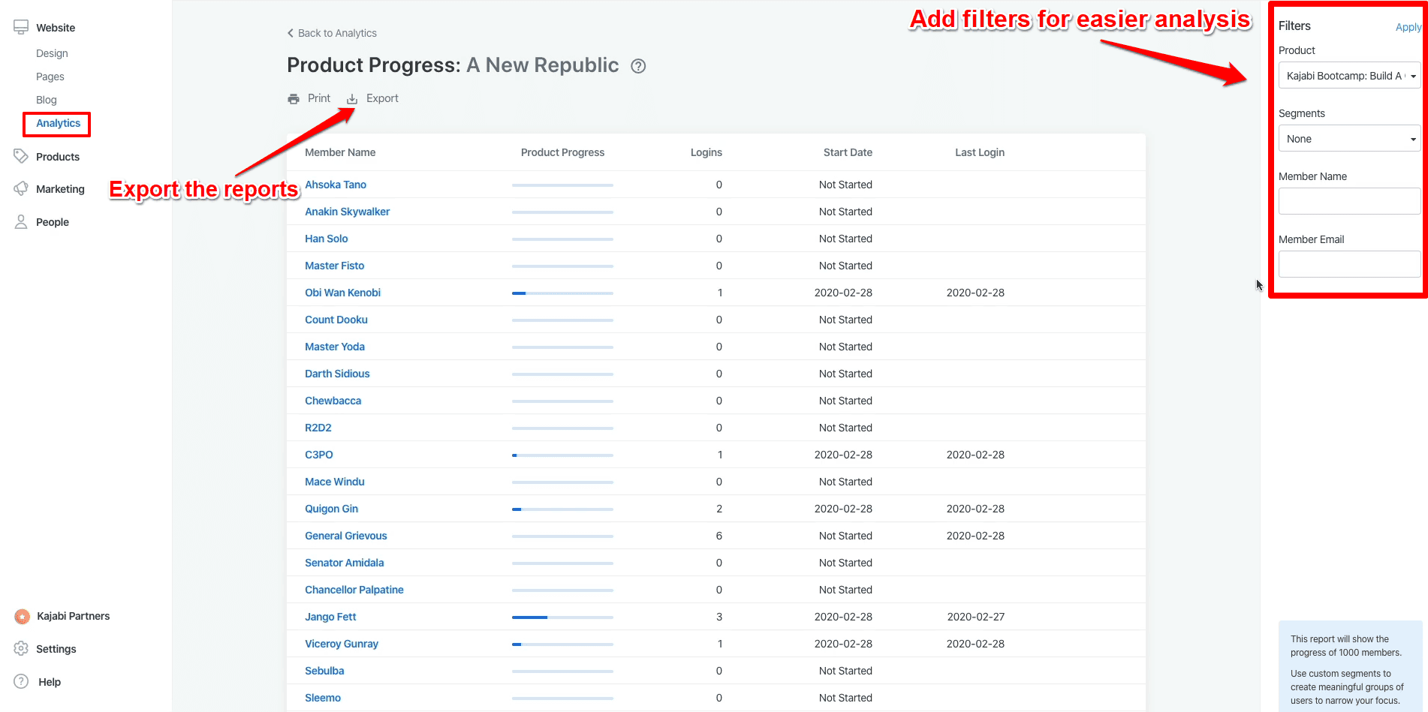Open the Blog menu item
This screenshot has width=1428, height=712.
[x=47, y=100]
